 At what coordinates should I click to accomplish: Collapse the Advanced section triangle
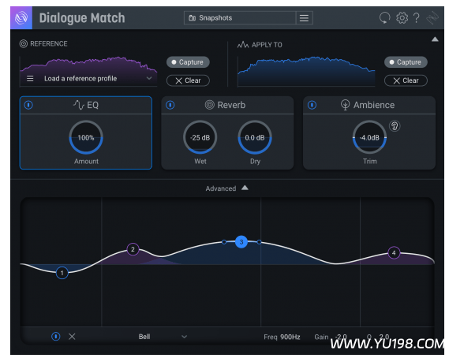[245, 188]
